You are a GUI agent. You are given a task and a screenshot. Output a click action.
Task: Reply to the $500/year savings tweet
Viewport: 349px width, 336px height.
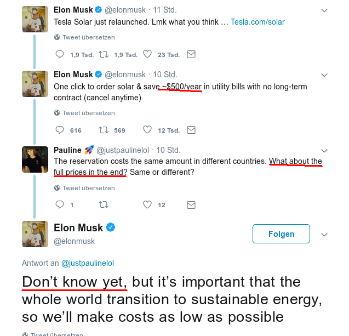click(x=60, y=130)
